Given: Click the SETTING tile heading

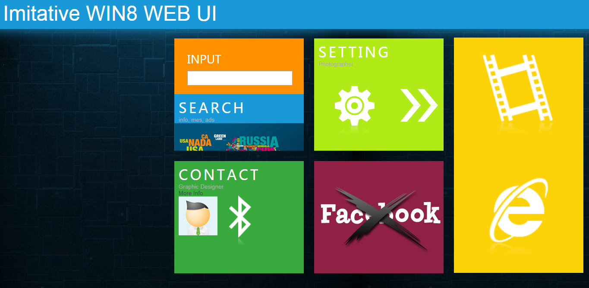Looking at the screenshot, I should (354, 52).
